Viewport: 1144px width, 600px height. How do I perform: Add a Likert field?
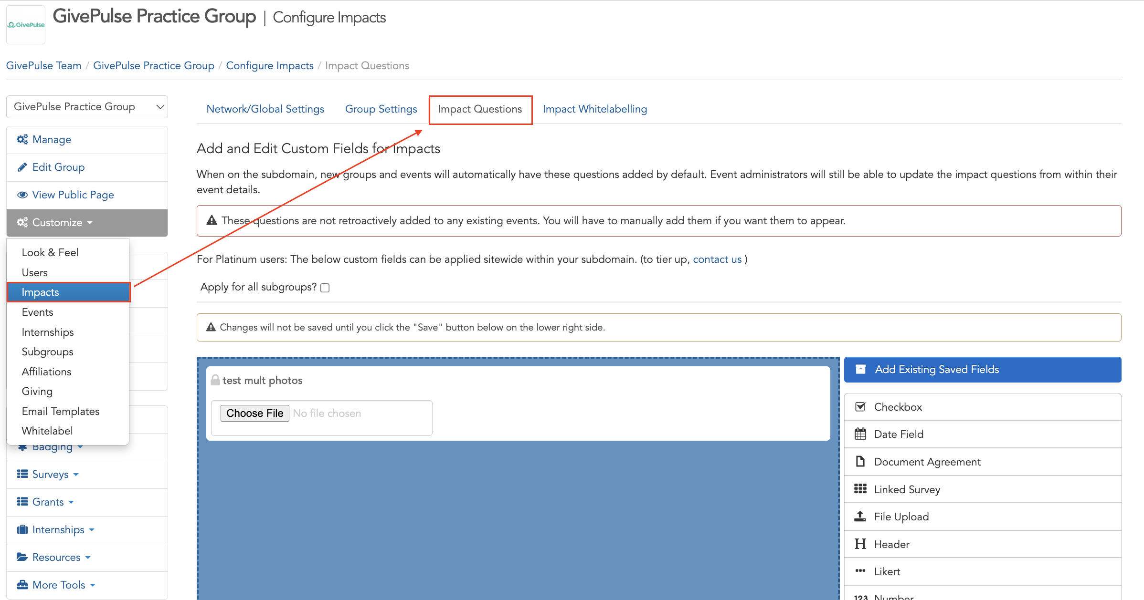[983, 571]
